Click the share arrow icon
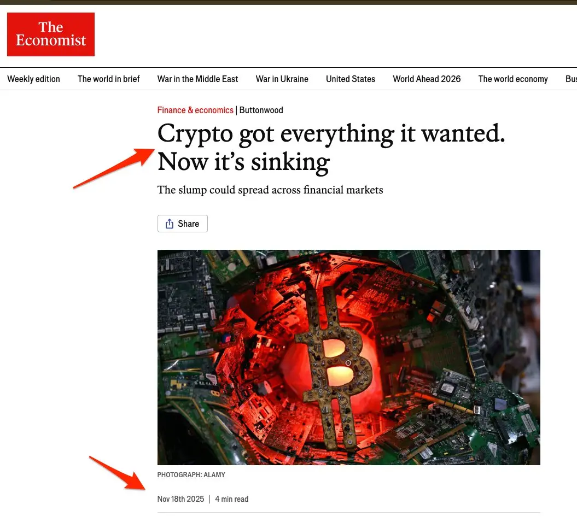This screenshot has width=577, height=522. point(170,224)
